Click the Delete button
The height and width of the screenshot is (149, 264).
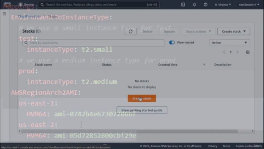coord(148,31)
